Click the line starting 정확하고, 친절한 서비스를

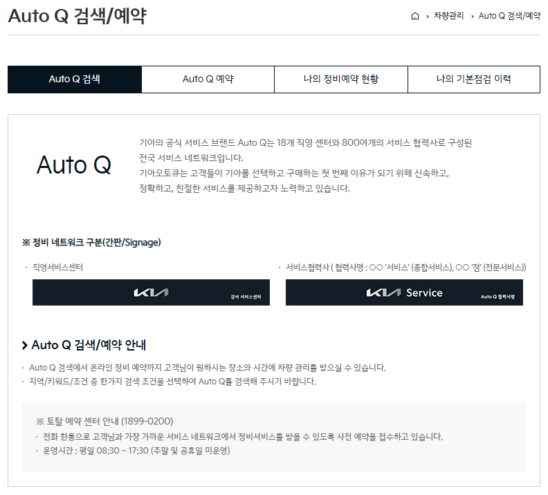click(244, 189)
